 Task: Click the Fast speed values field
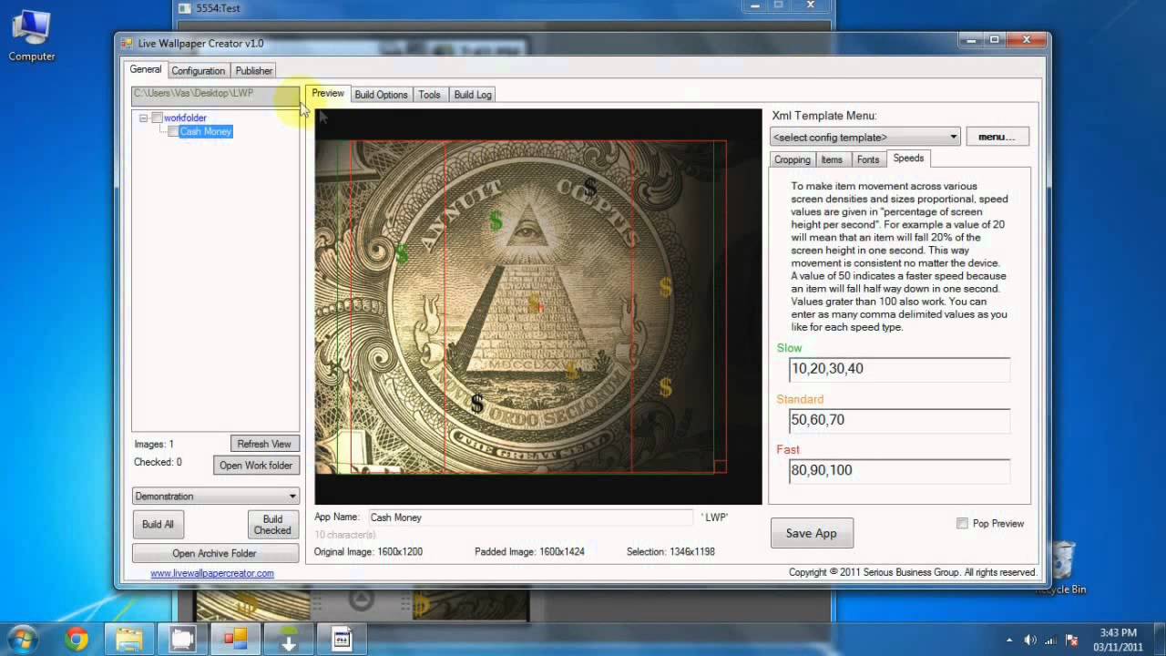coord(899,470)
